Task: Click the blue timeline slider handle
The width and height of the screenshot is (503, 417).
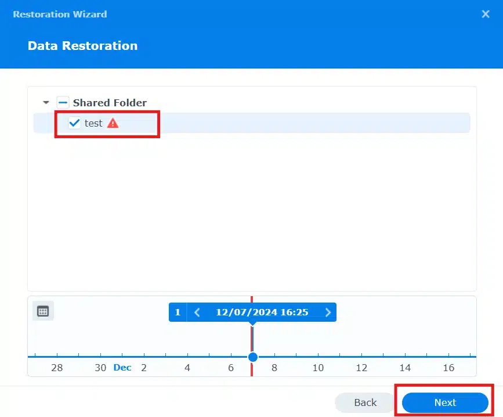Action: (252, 357)
